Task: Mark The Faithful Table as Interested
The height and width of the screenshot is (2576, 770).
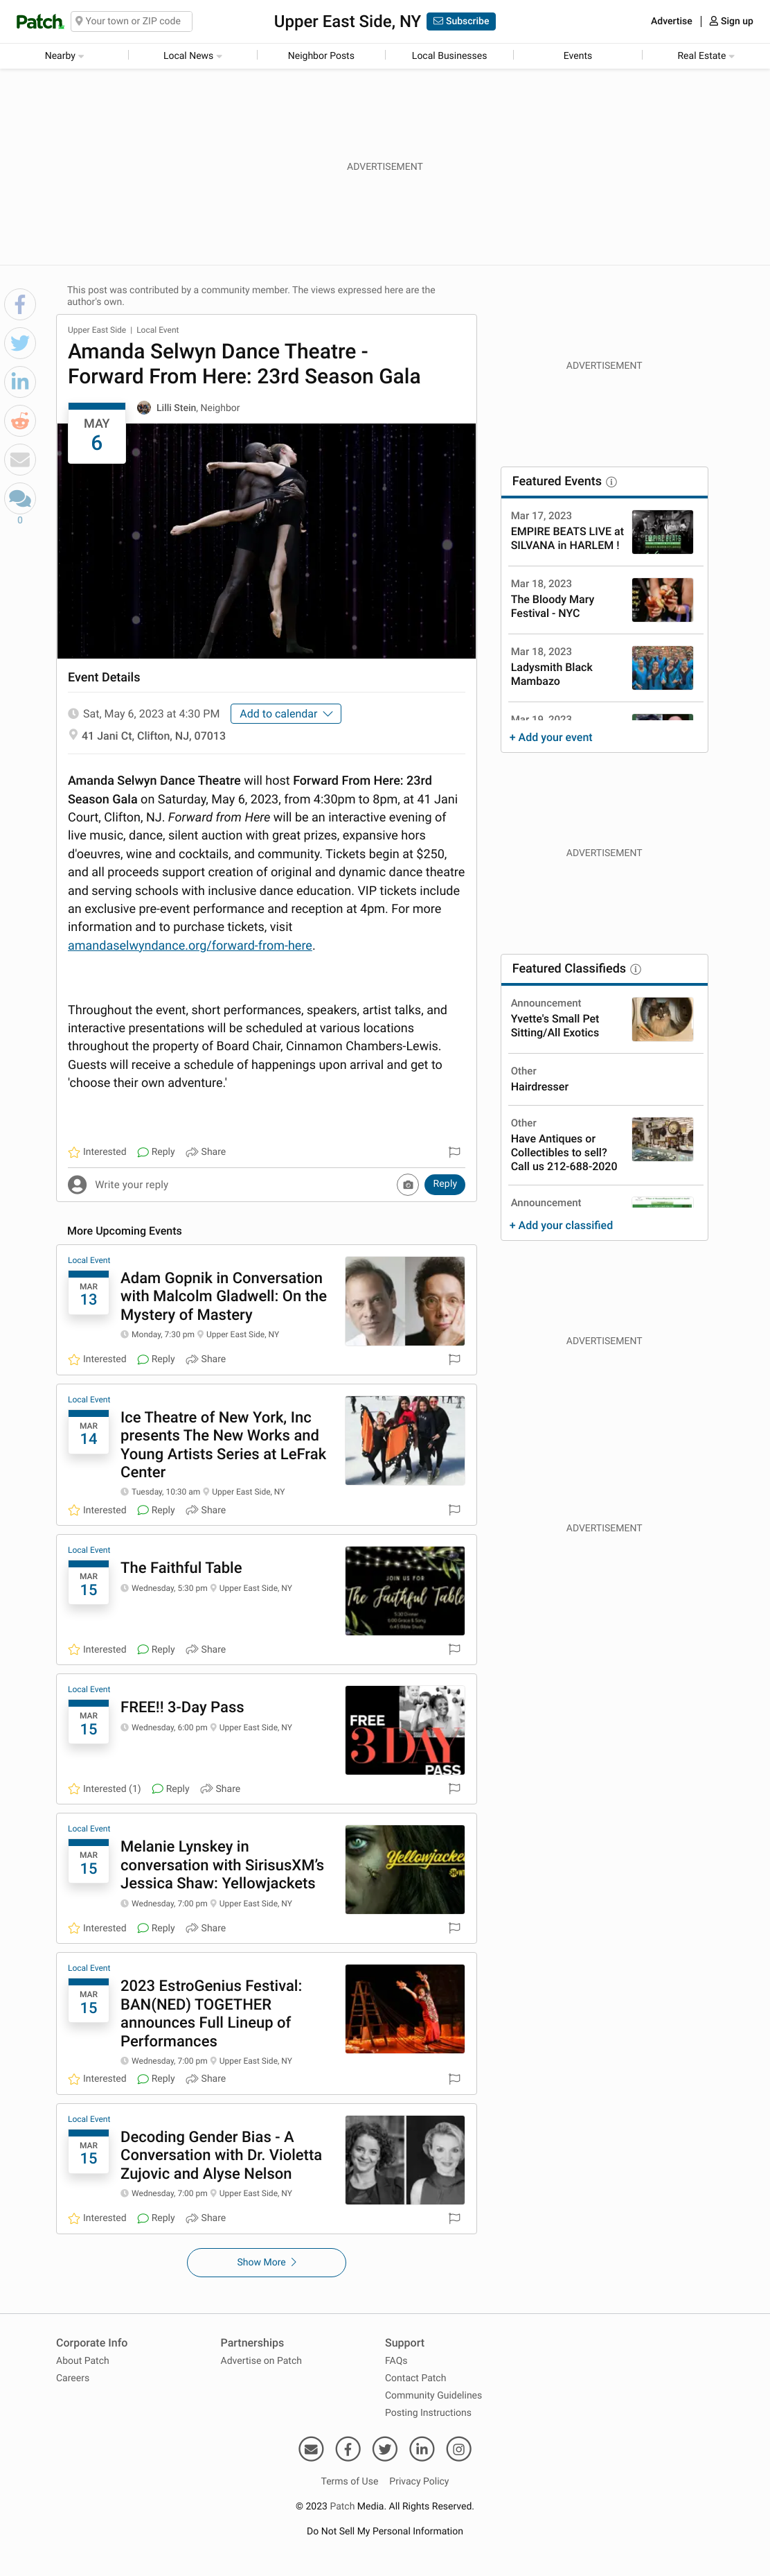Action: [x=97, y=1649]
